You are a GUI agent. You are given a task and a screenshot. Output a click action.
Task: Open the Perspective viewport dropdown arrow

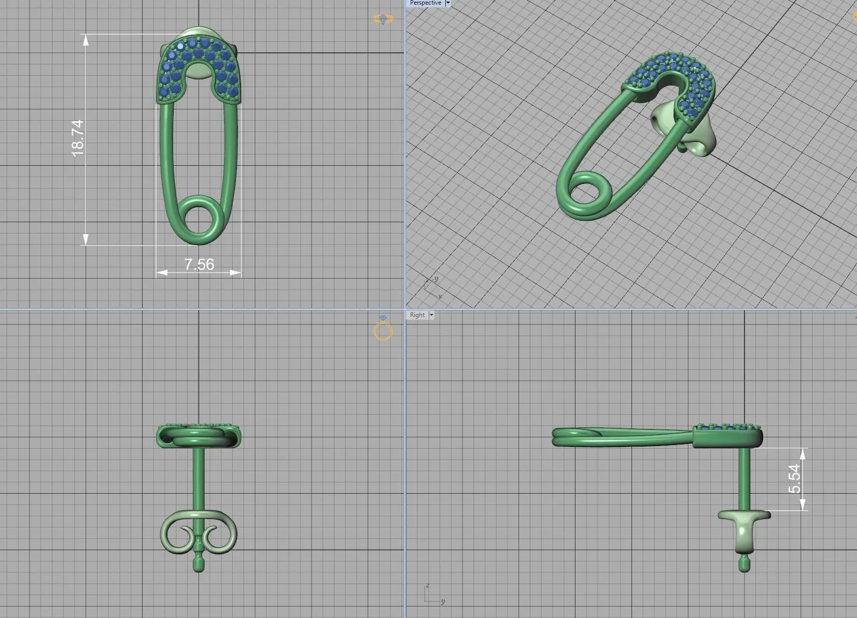tap(448, 3)
